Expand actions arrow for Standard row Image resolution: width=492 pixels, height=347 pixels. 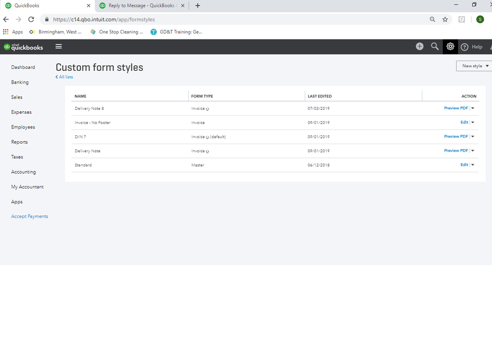click(x=473, y=164)
